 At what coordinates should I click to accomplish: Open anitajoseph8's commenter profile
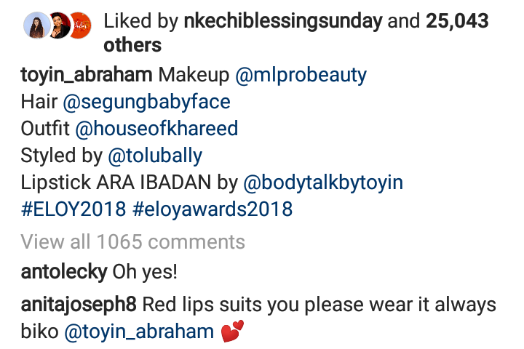pyautogui.click(x=79, y=305)
